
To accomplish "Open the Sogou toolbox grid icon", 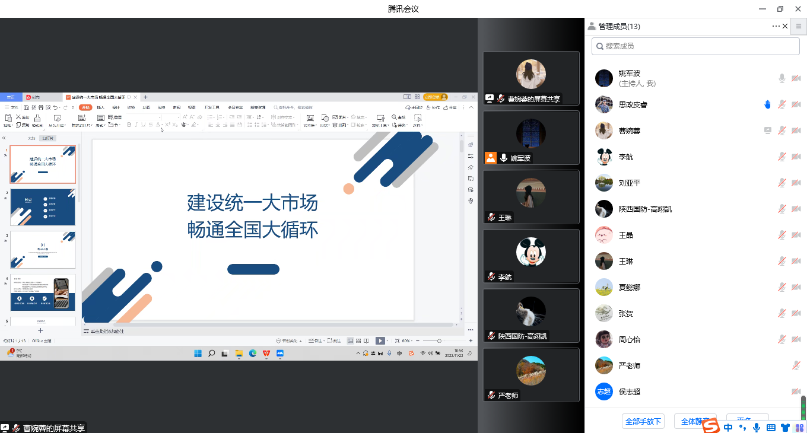I will (799, 427).
